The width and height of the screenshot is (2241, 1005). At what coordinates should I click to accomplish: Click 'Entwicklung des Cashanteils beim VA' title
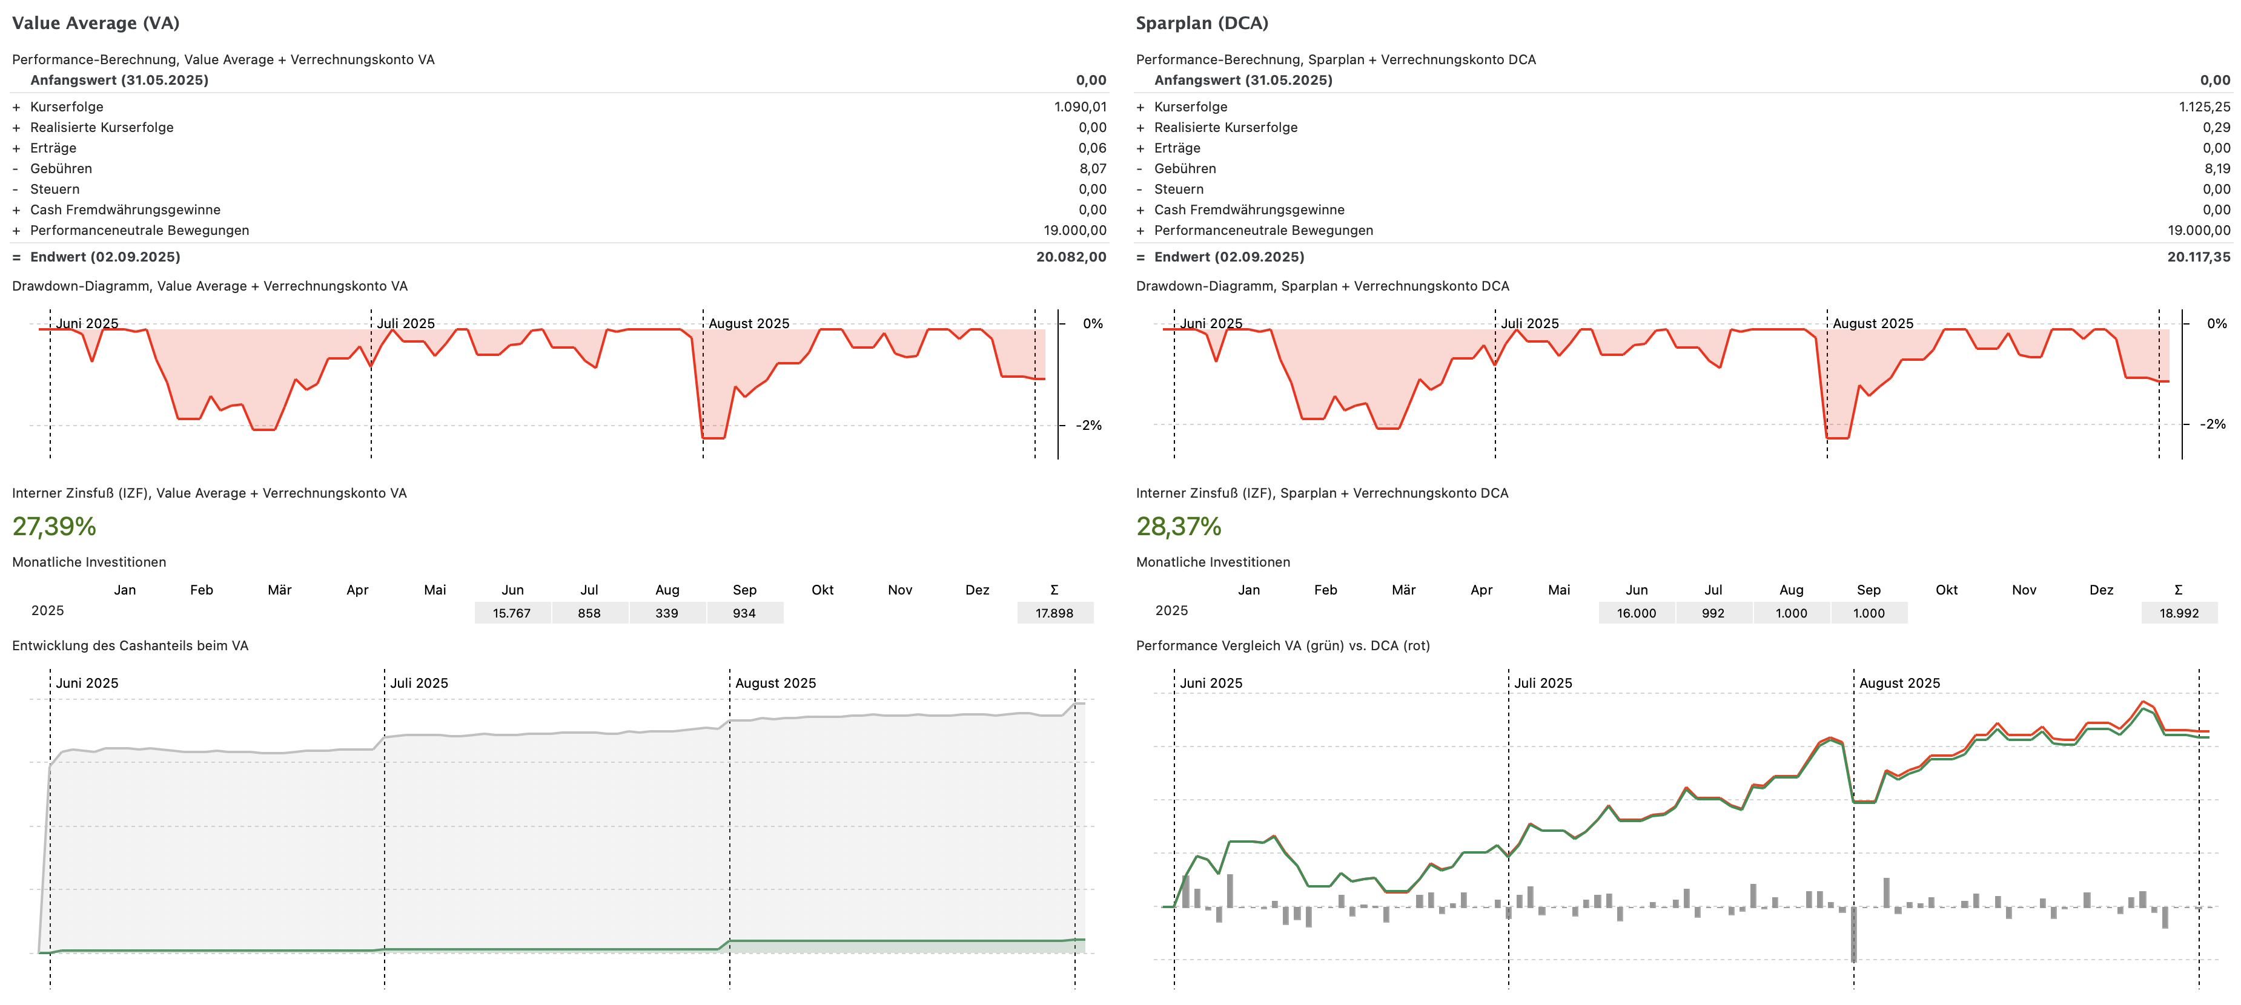pos(130,646)
